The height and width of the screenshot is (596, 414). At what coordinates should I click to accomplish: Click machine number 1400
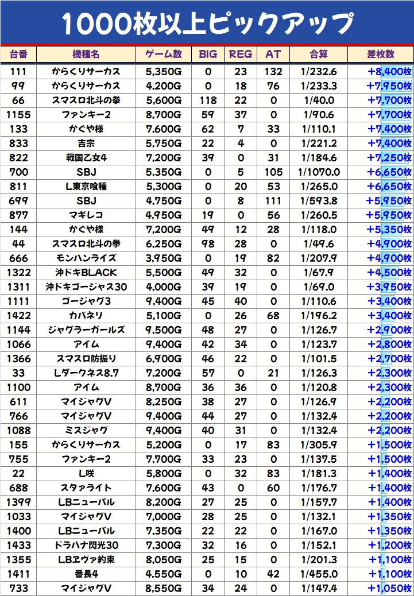[18, 531]
